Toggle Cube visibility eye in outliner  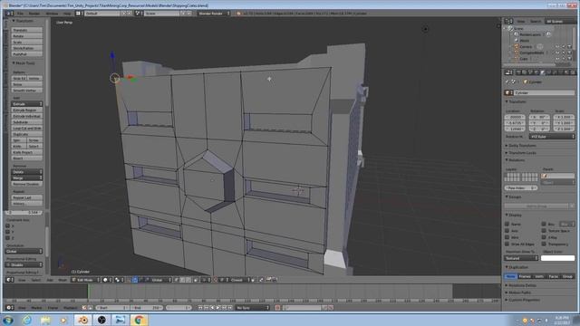point(557,58)
